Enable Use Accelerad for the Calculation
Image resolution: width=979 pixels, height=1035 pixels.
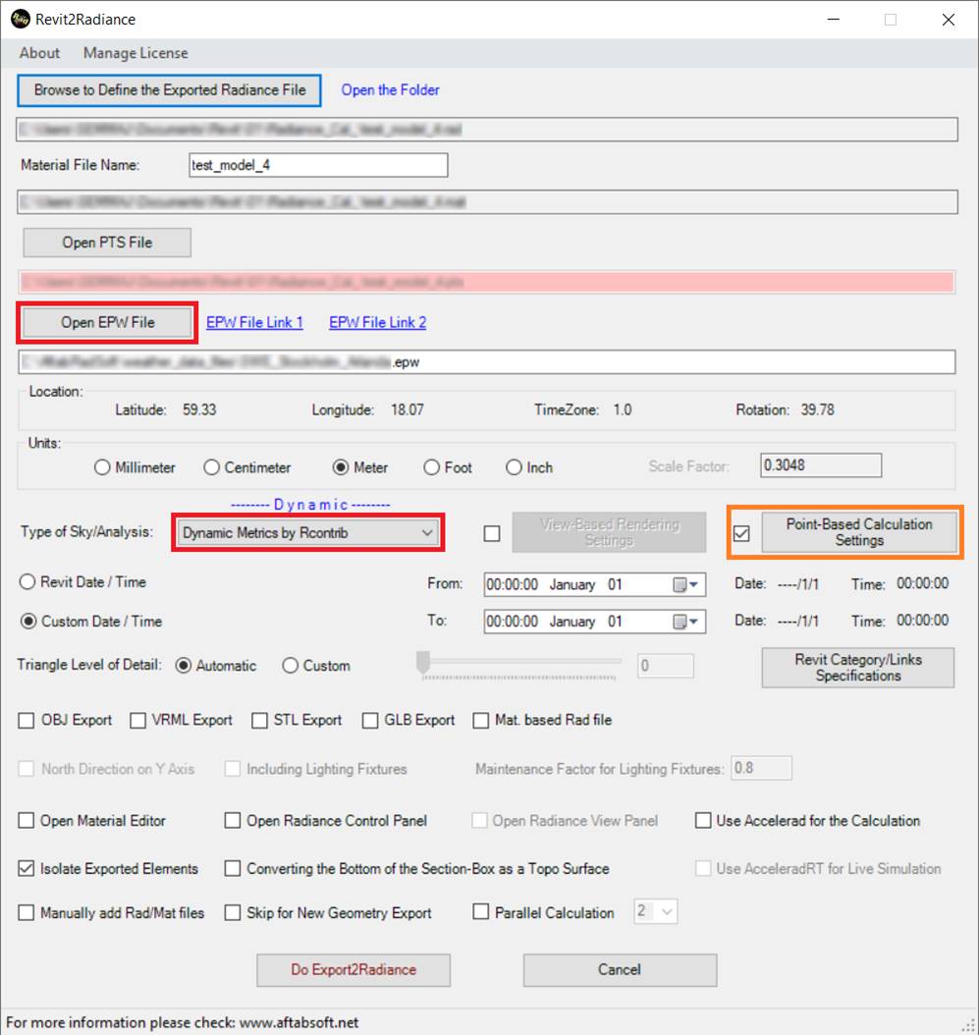pyautogui.click(x=704, y=821)
